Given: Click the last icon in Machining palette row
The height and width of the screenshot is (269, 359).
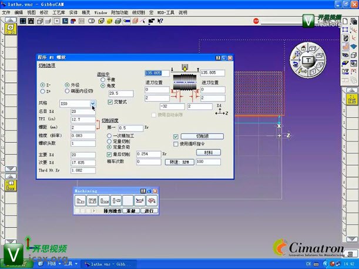Looking at the screenshot, I should pos(151,200).
